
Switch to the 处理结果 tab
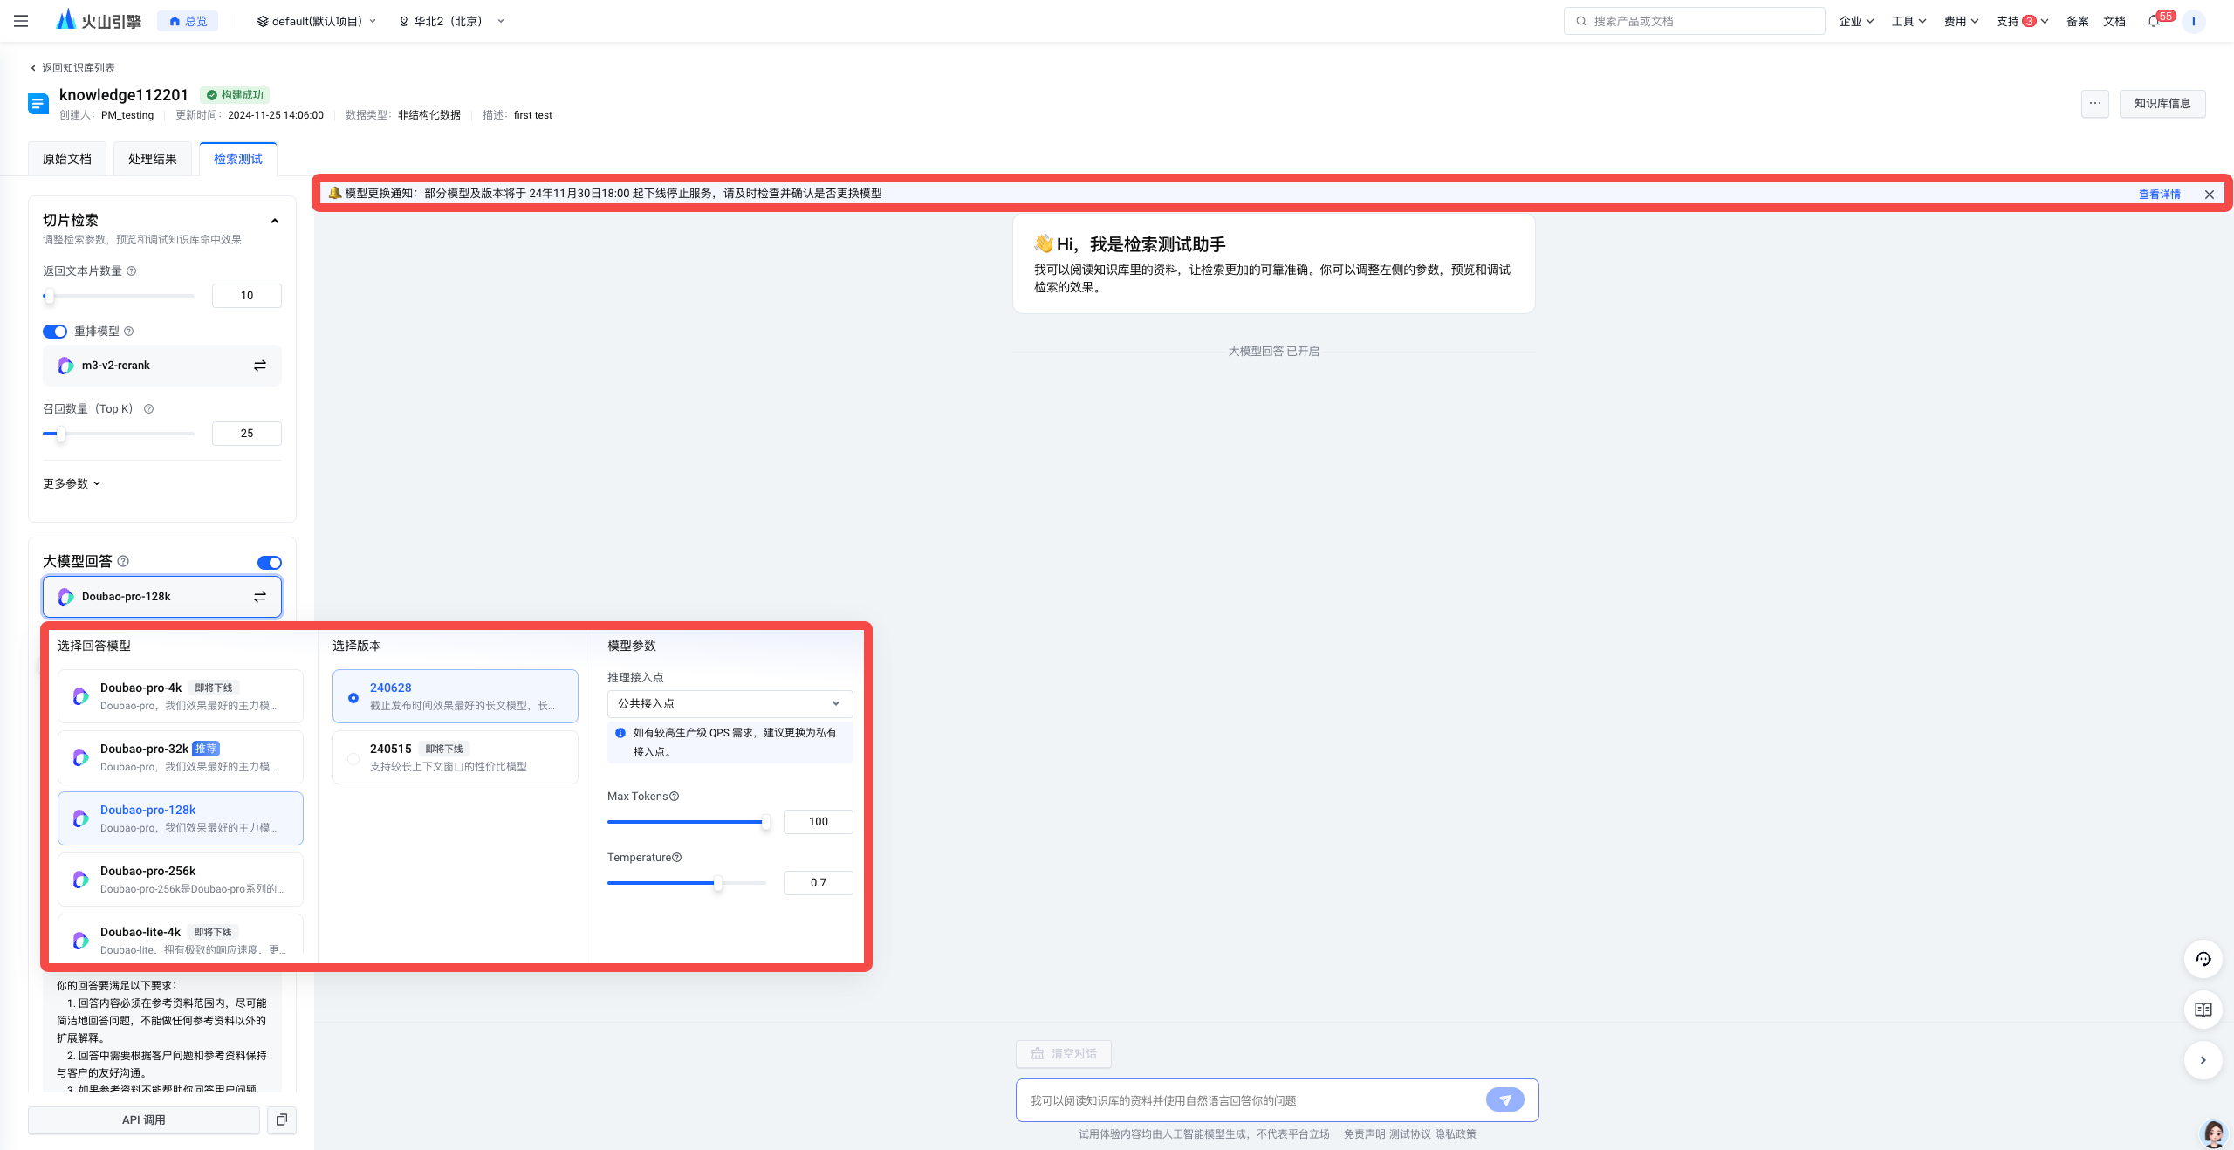153,159
